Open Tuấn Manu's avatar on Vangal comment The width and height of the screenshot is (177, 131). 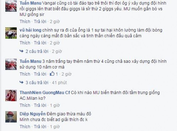coord(11,6)
